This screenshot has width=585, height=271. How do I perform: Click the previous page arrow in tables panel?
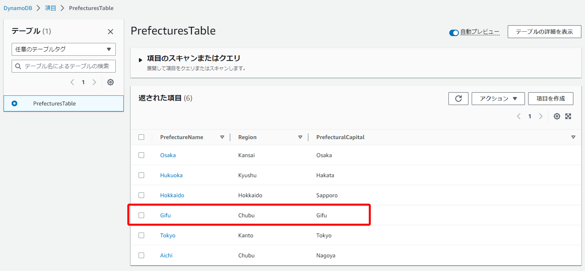click(x=72, y=82)
